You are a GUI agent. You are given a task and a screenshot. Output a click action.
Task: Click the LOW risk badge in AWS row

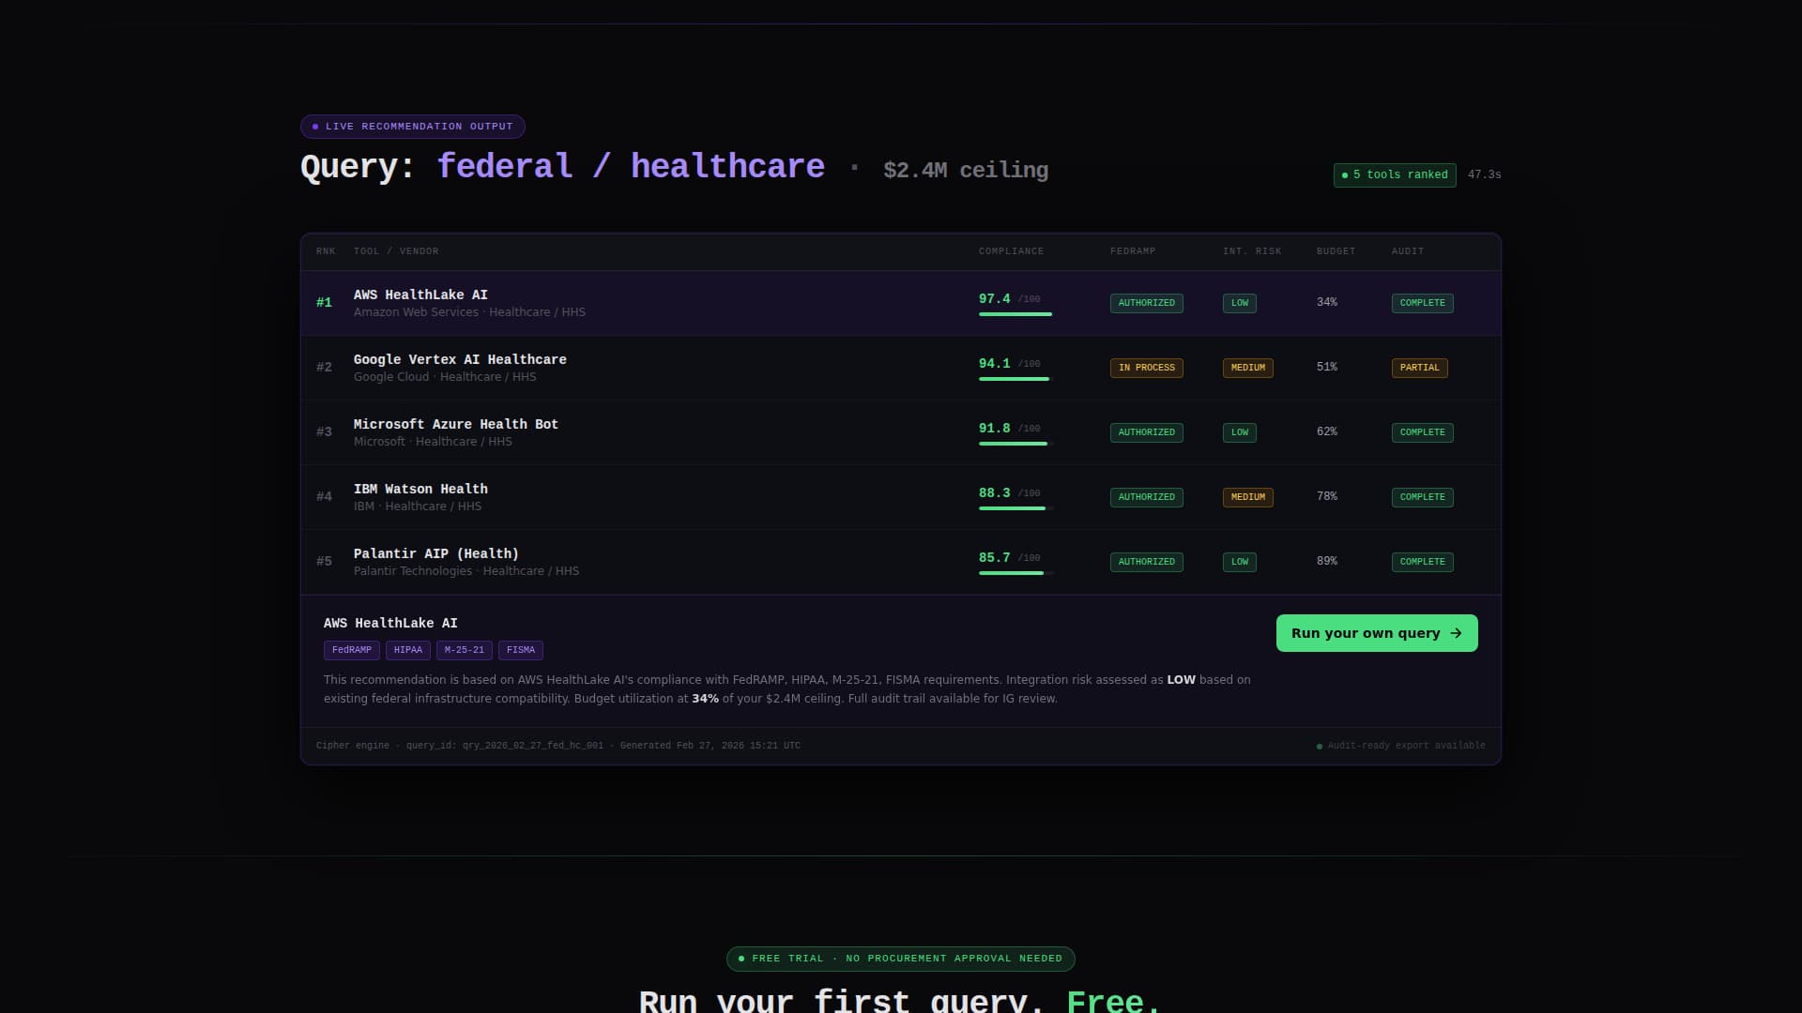pos(1240,303)
